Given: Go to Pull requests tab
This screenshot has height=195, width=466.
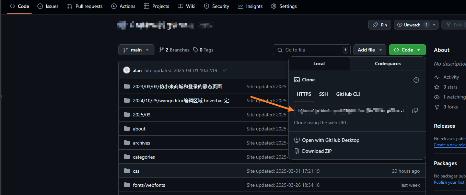Looking at the screenshot, I should 85,6.
